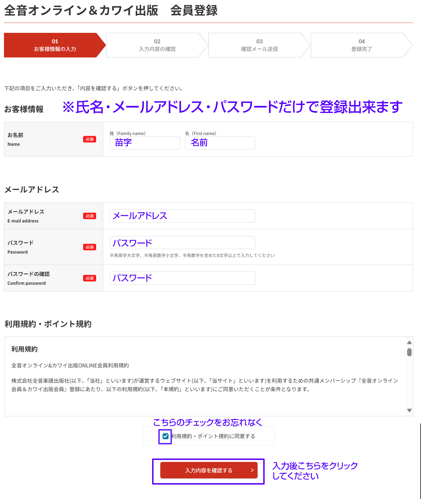Grab the 利用規約 scrollbar thumb

click(409, 352)
